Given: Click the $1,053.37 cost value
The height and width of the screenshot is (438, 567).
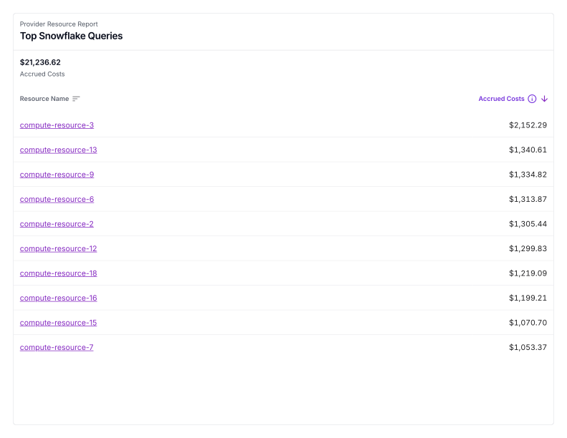Looking at the screenshot, I should pos(528,347).
